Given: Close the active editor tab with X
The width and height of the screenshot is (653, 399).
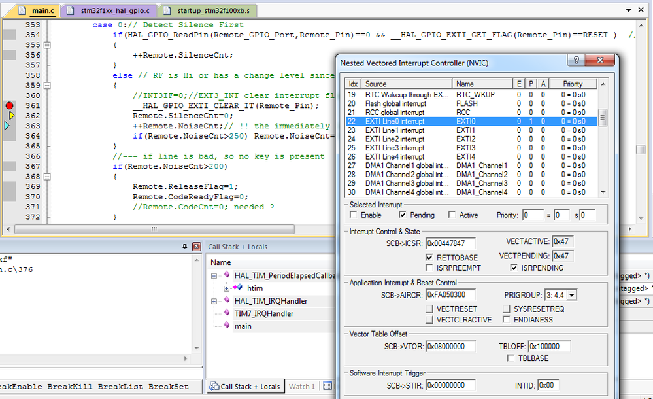Looking at the screenshot, I should [x=641, y=10].
